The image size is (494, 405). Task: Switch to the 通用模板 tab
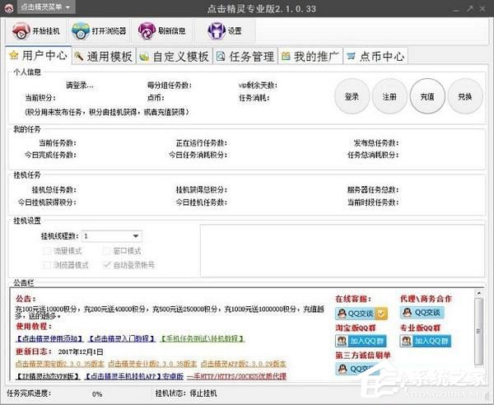104,56
